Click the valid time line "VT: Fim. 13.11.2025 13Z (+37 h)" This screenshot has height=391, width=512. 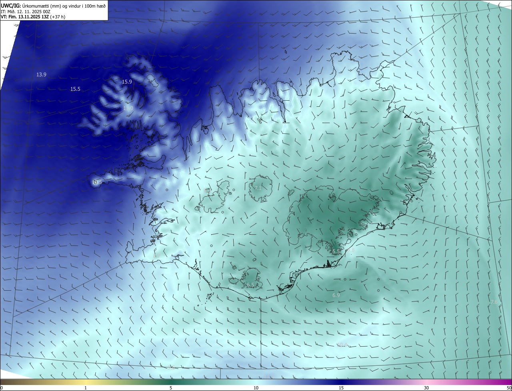(33, 17)
